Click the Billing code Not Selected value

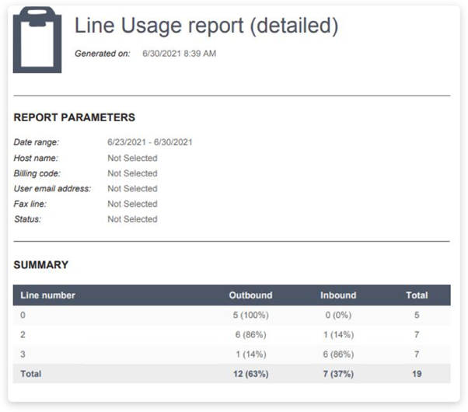[x=132, y=173]
